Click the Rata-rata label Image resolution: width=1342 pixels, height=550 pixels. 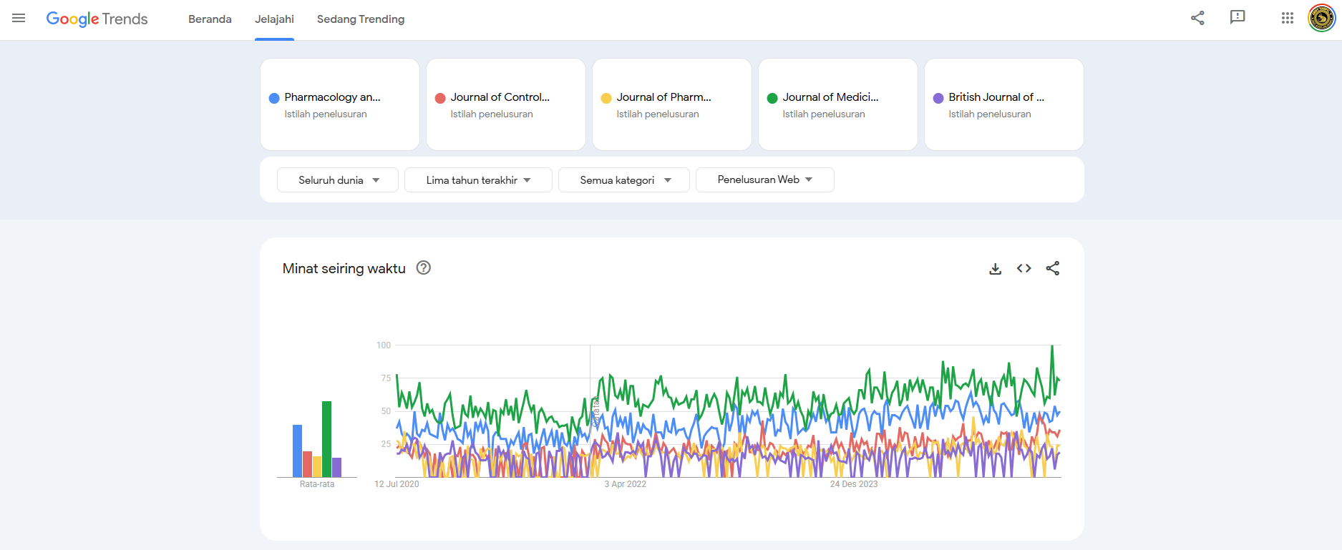317,484
